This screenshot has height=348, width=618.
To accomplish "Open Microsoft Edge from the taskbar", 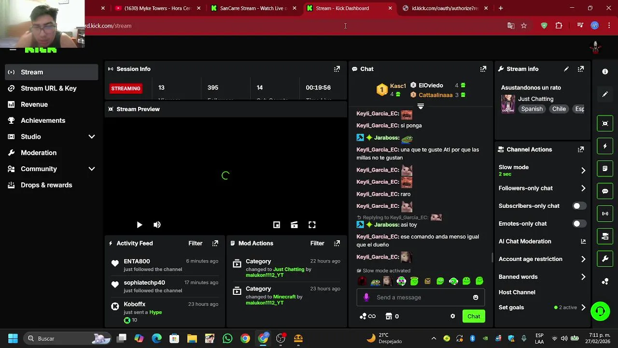I will click(156, 338).
